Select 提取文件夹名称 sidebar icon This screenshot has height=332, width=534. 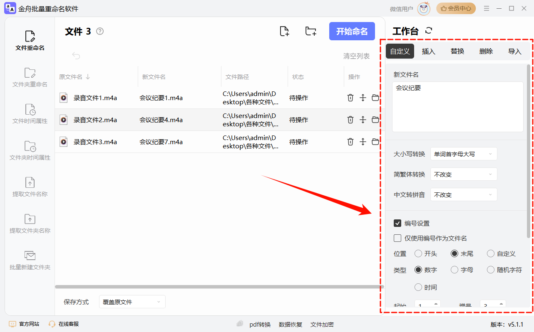[30, 223]
